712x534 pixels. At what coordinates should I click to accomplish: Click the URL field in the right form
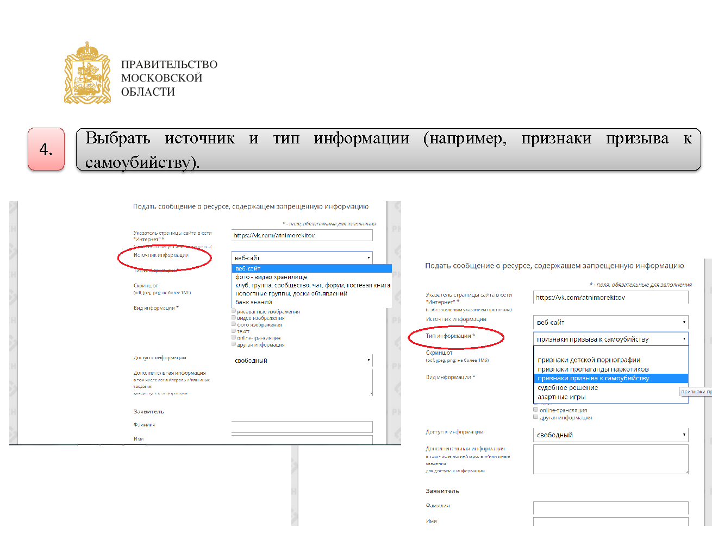610,297
